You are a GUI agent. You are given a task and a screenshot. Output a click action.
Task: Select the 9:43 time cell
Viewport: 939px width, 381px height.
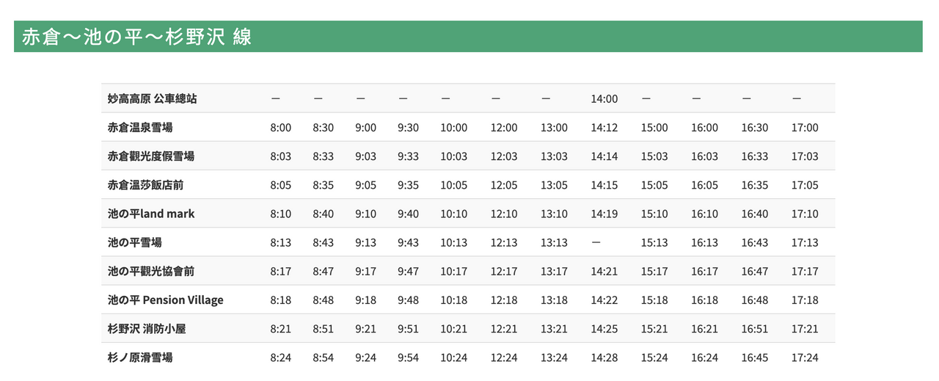coord(408,242)
